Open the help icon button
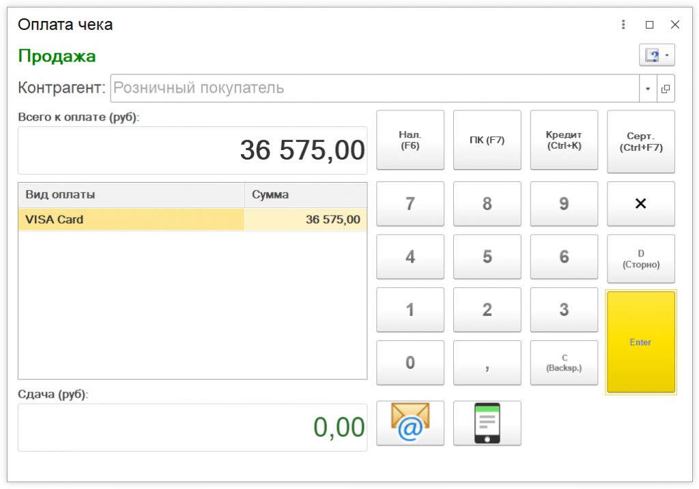The image size is (699, 489). 651,55
